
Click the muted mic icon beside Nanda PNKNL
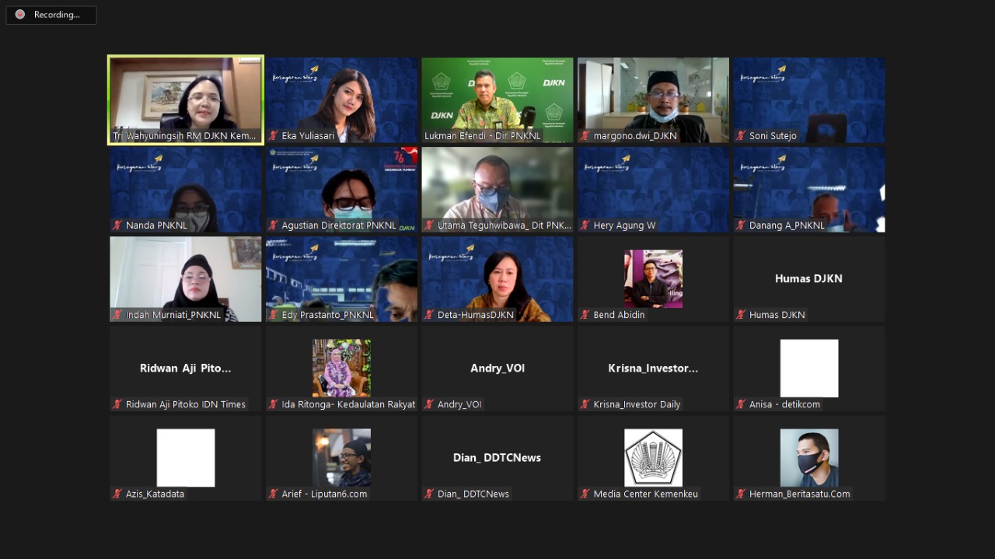point(117,225)
